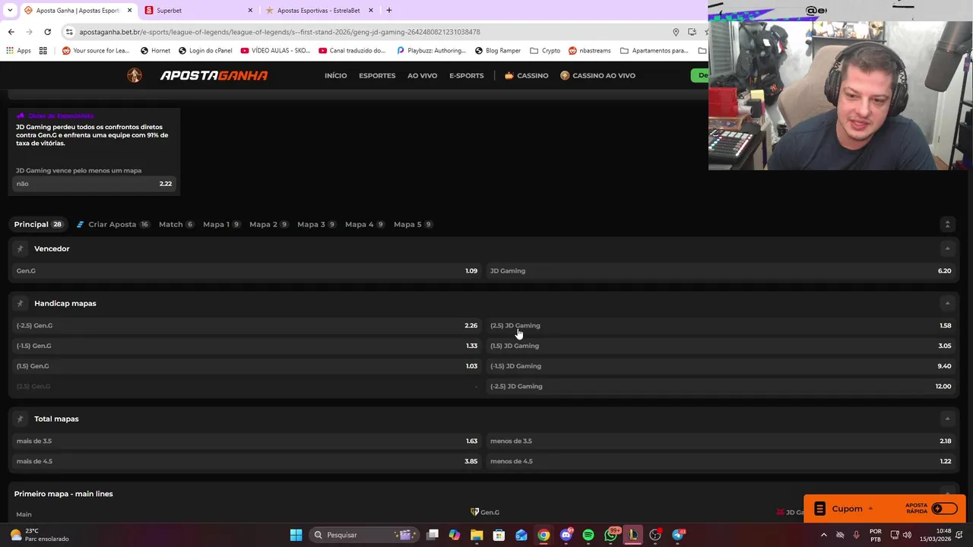View site information icon in address bar
This screenshot has width=973, height=547.
click(x=69, y=32)
